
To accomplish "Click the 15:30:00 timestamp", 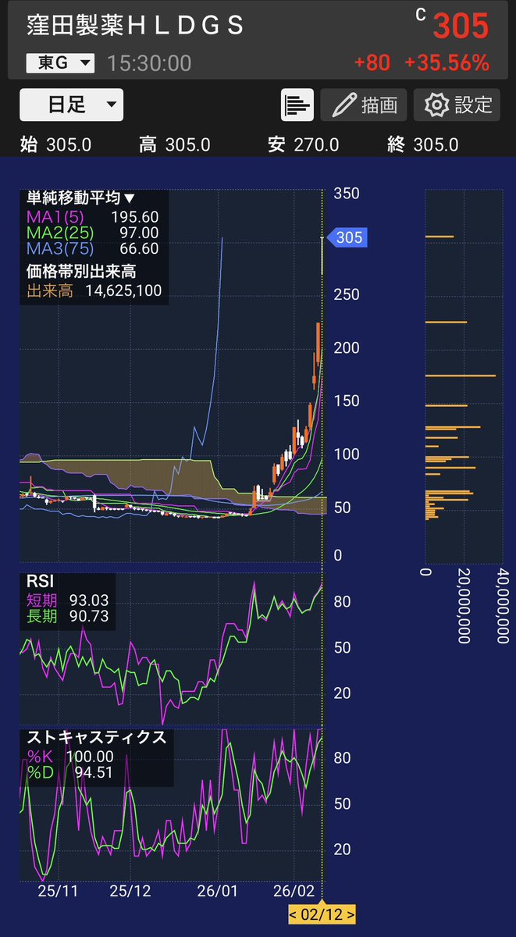I will (x=150, y=63).
